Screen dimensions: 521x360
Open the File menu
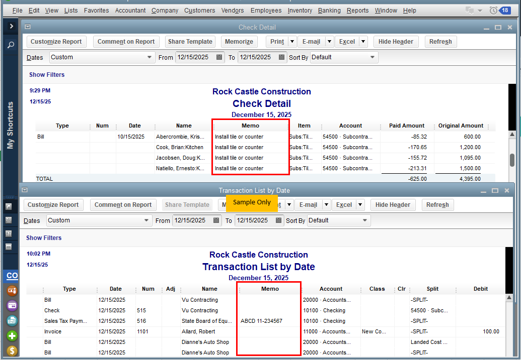point(17,11)
